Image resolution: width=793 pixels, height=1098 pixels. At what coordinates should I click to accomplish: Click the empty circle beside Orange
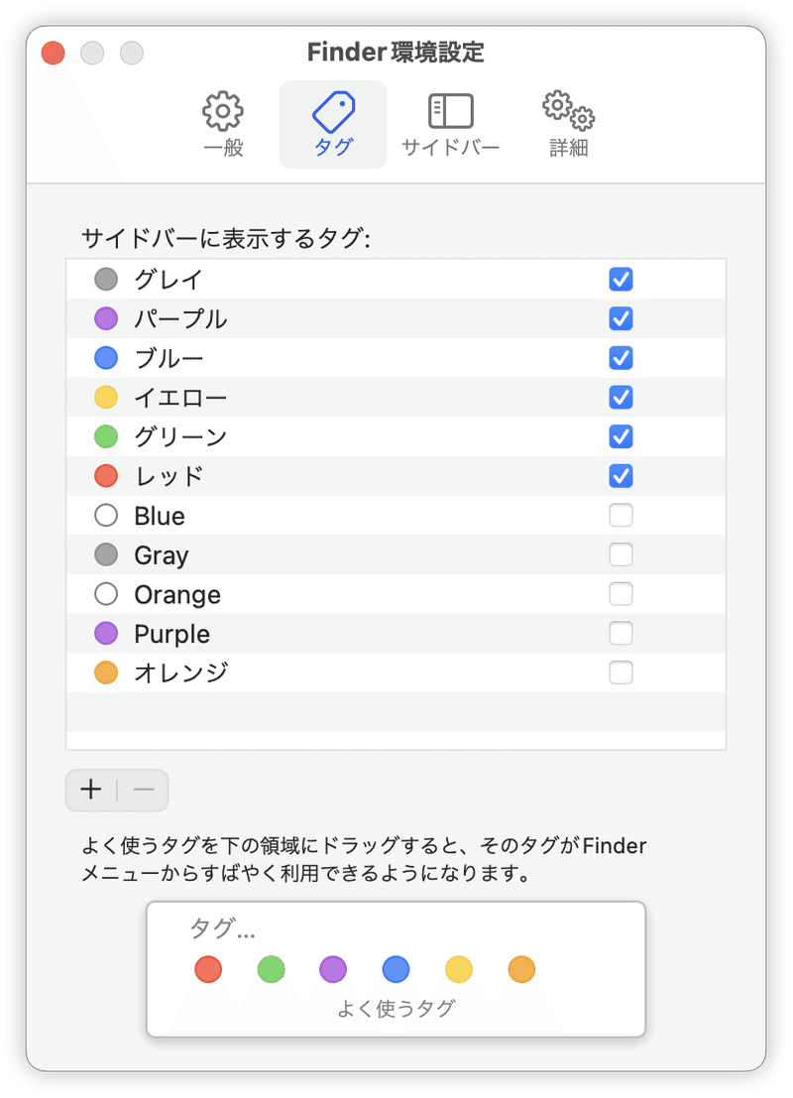click(106, 594)
